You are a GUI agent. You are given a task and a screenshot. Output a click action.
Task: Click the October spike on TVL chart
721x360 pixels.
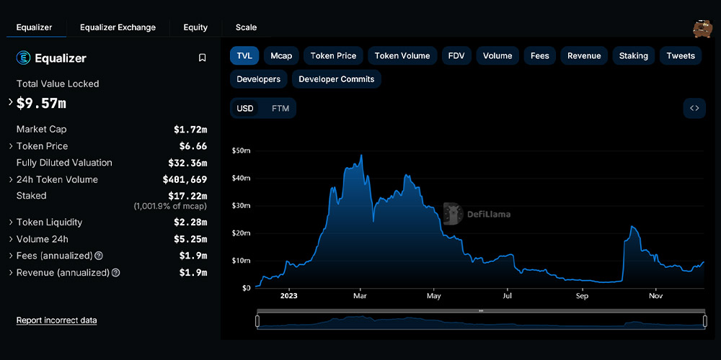coord(632,226)
